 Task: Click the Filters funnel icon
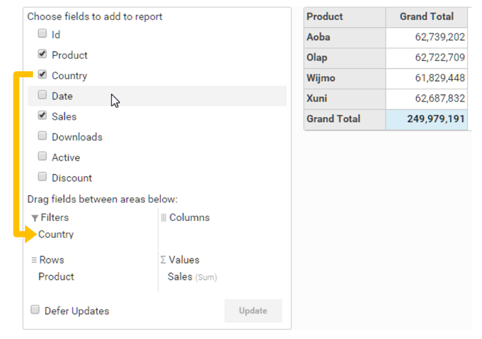point(35,218)
